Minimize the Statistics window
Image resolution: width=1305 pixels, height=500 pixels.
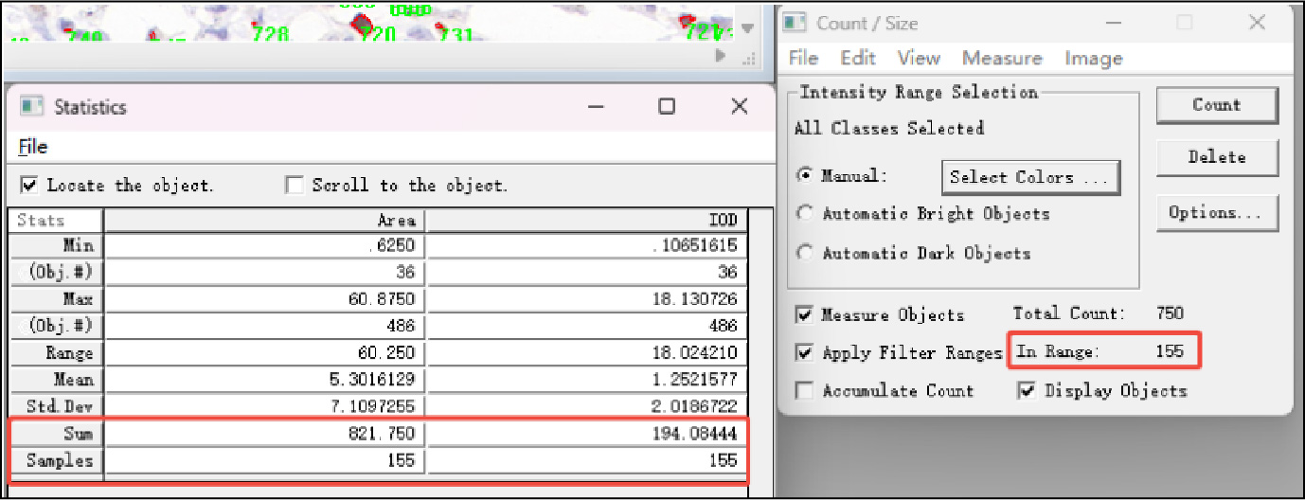(596, 107)
